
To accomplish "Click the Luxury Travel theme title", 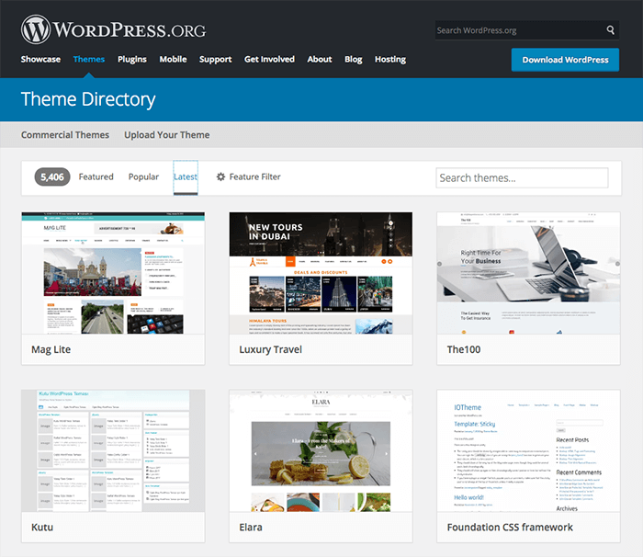I will click(270, 349).
